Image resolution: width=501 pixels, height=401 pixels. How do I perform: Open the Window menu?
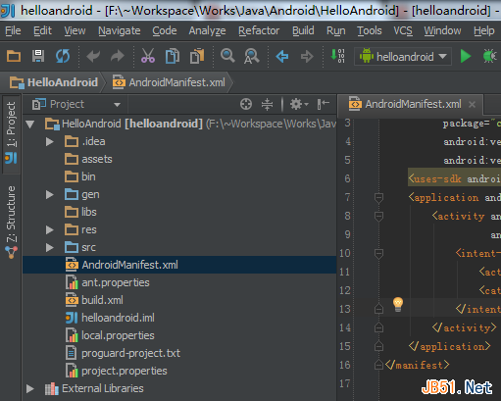pos(442,30)
